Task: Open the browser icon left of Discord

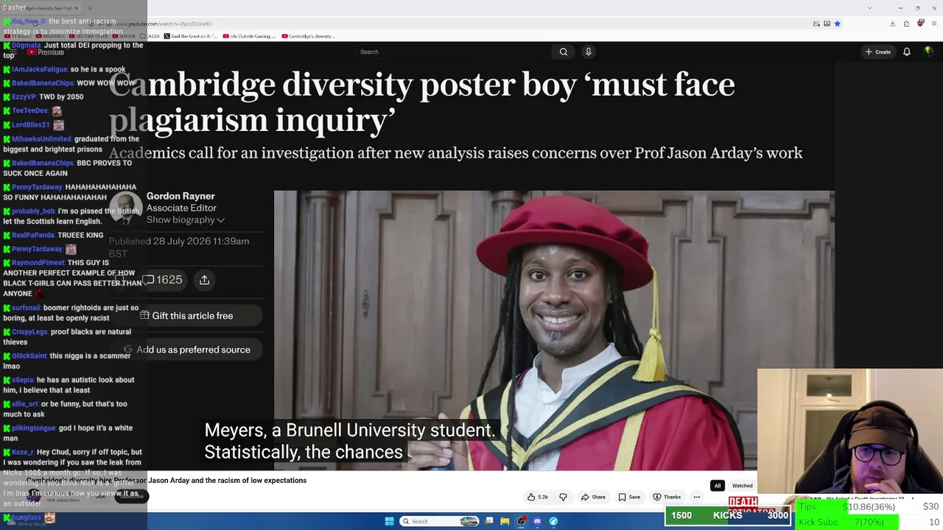Action: (x=522, y=521)
